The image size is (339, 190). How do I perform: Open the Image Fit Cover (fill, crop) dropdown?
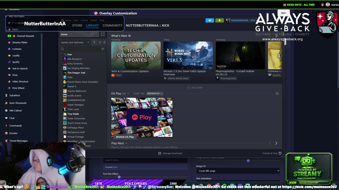(x=238, y=171)
